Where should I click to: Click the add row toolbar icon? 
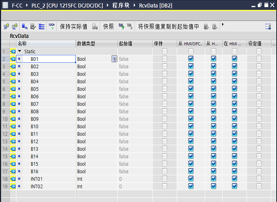(x=15, y=26)
